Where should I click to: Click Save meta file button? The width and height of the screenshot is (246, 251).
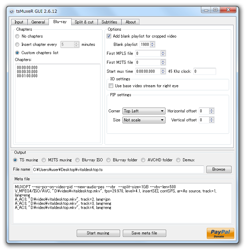(145, 233)
